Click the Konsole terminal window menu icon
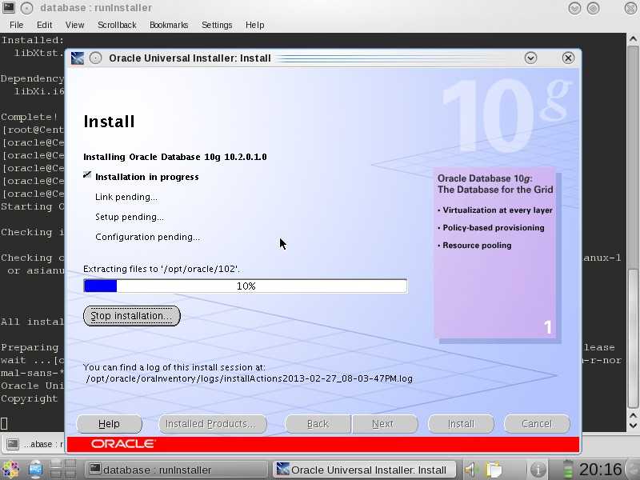The height and width of the screenshot is (480, 640). (9, 7)
